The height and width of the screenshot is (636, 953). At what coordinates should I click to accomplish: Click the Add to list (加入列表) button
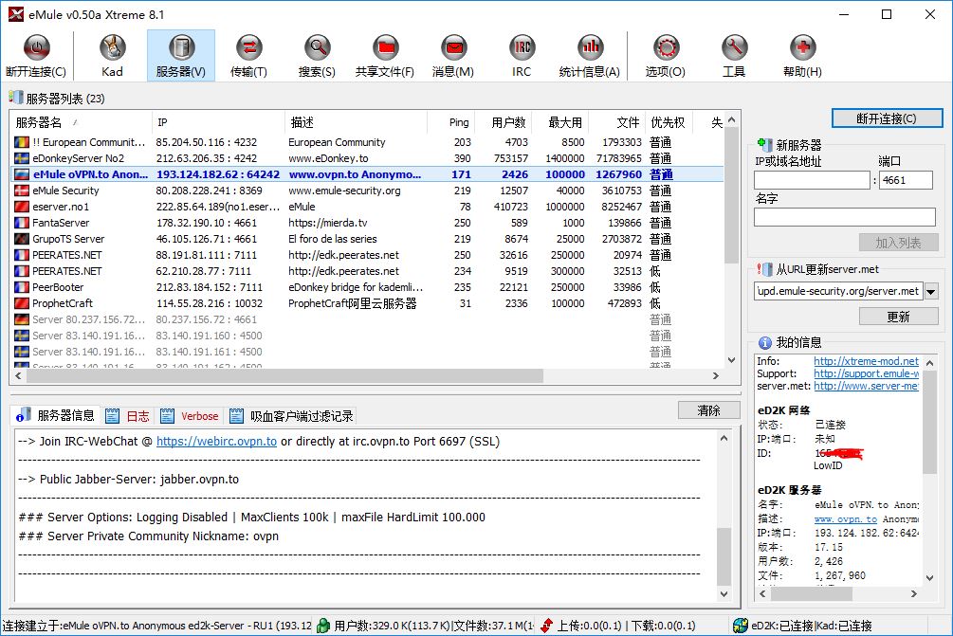898,243
